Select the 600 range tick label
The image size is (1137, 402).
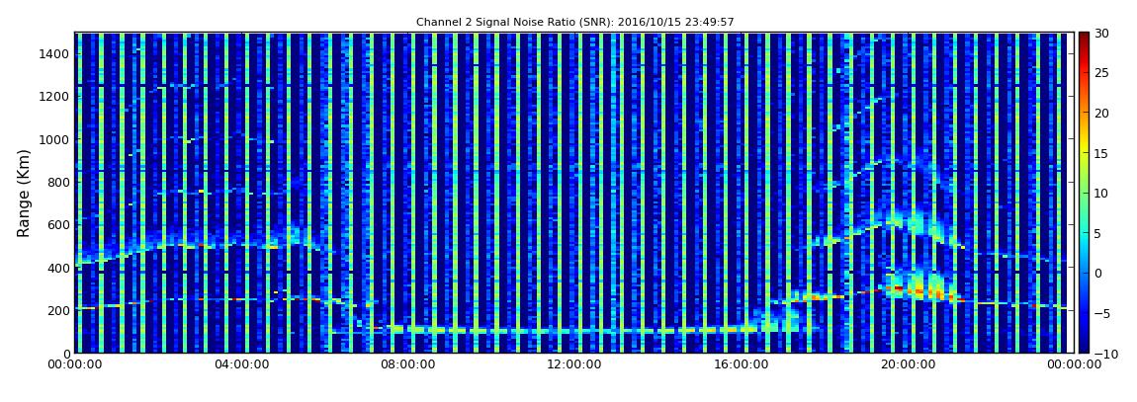click(58, 224)
